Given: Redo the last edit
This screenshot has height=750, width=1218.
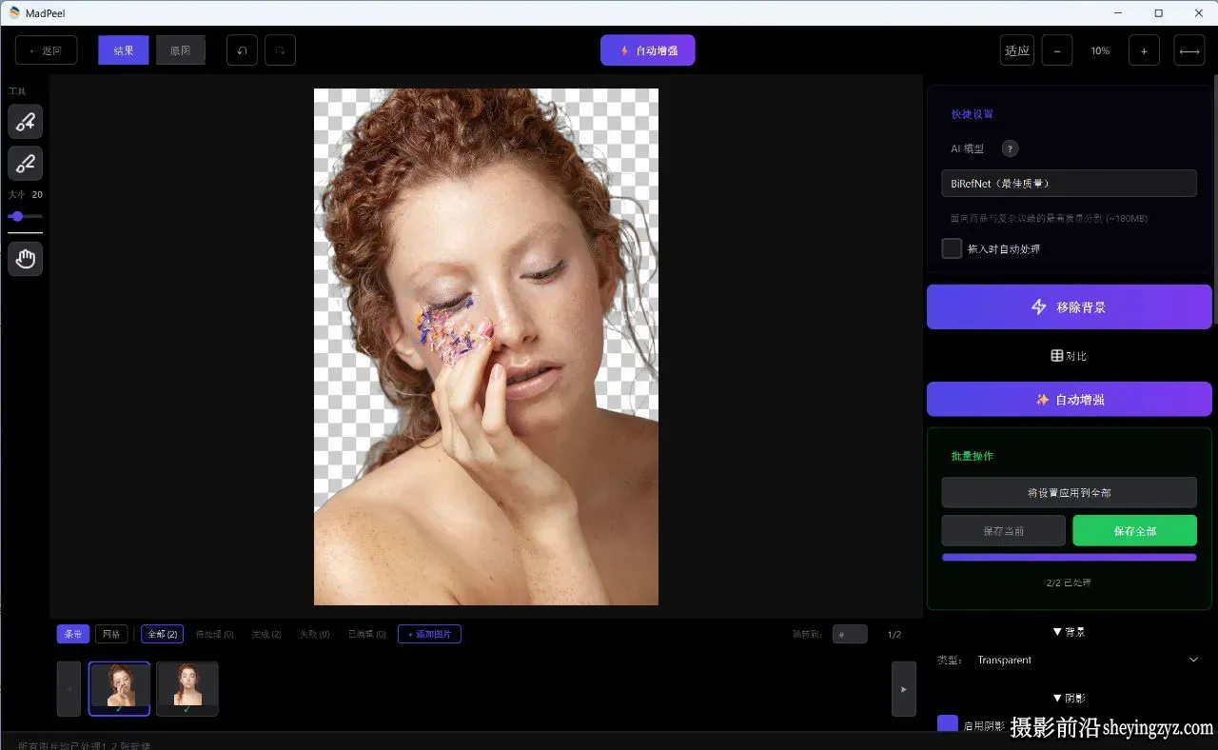Looking at the screenshot, I should tap(280, 50).
